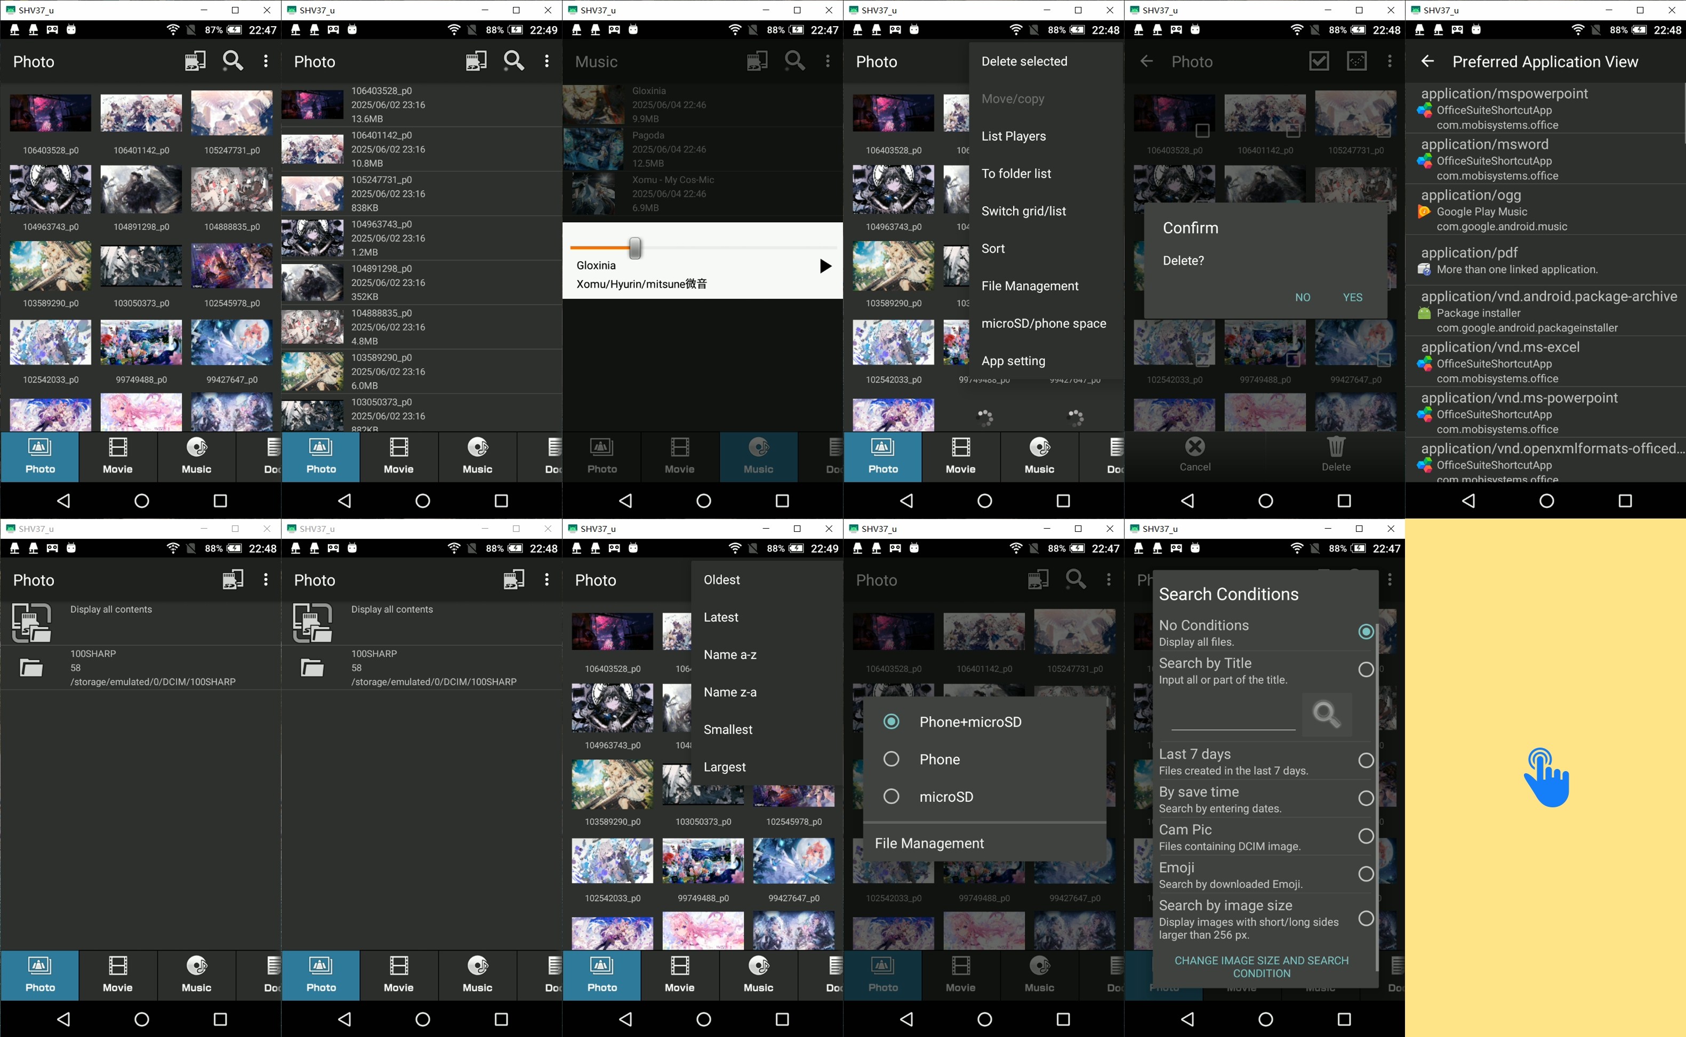This screenshot has height=1037, width=1686.
Task: Select the Last 7 days radio button
Action: [1366, 760]
